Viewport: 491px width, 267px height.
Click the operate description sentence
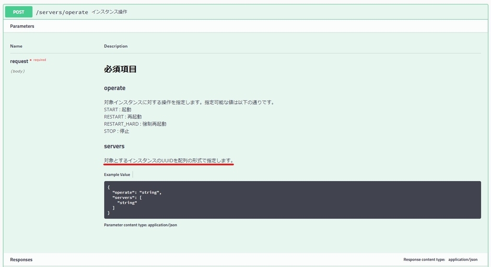click(190, 102)
